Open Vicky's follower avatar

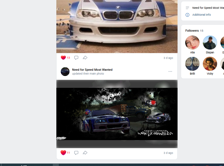coord(210,64)
